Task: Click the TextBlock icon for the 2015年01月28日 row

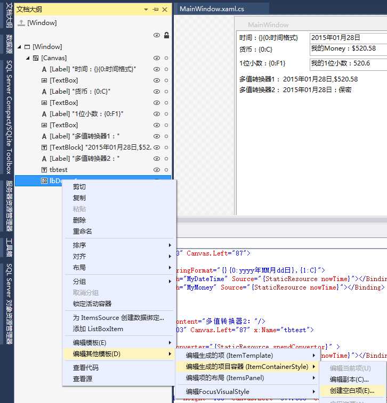Action: pyautogui.click(x=44, y=147)
